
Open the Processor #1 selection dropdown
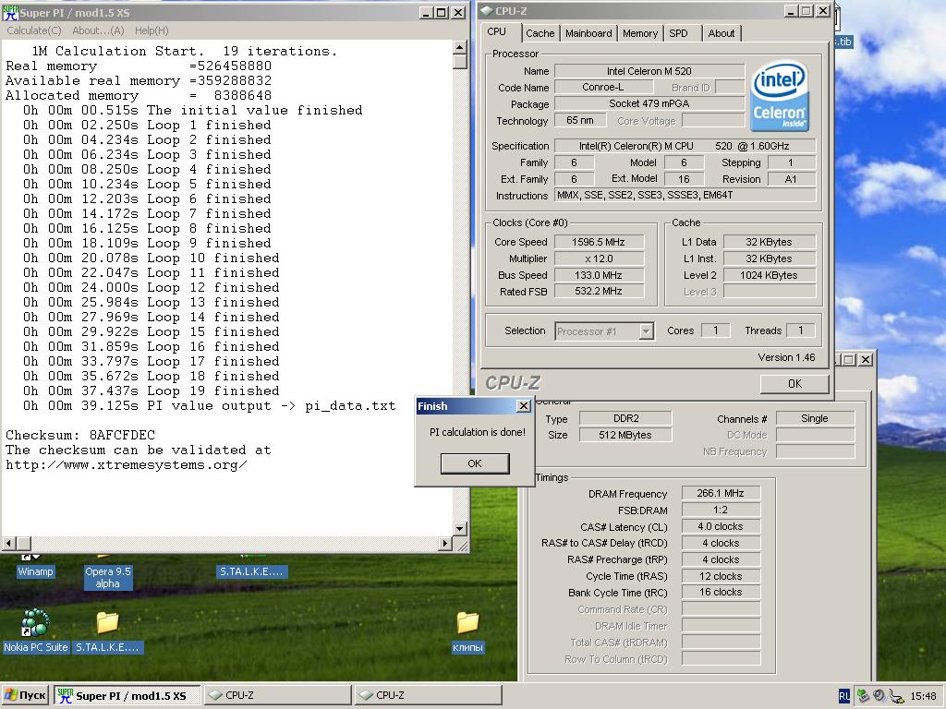pyautogui.click(x=646, y=331)
